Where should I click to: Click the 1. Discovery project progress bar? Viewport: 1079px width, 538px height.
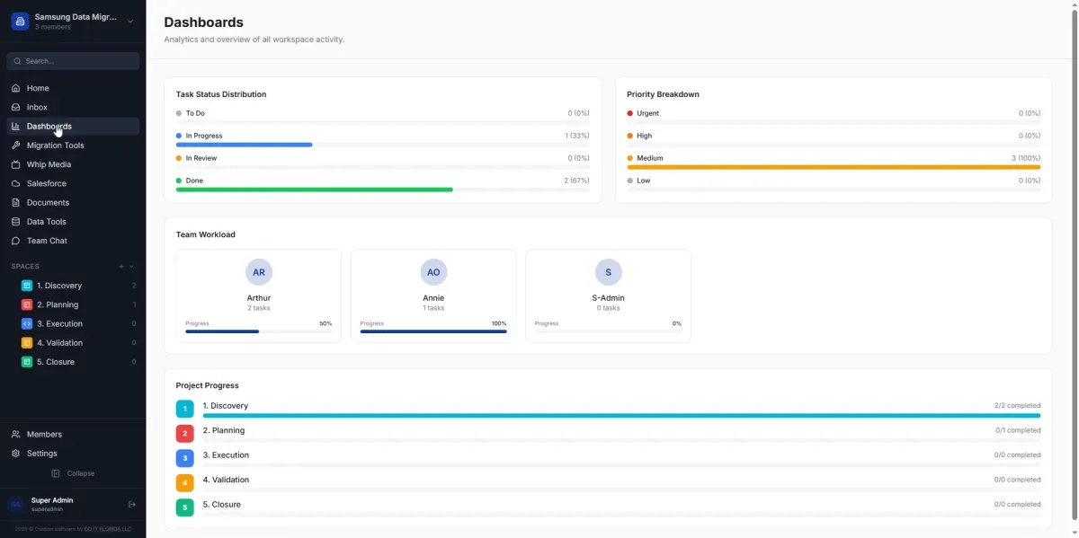click(x=620, y=416)
